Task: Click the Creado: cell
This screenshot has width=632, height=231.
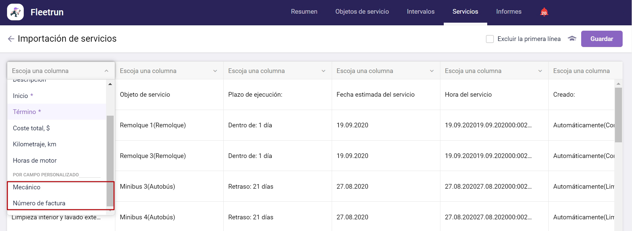Action: coord(582,94)
